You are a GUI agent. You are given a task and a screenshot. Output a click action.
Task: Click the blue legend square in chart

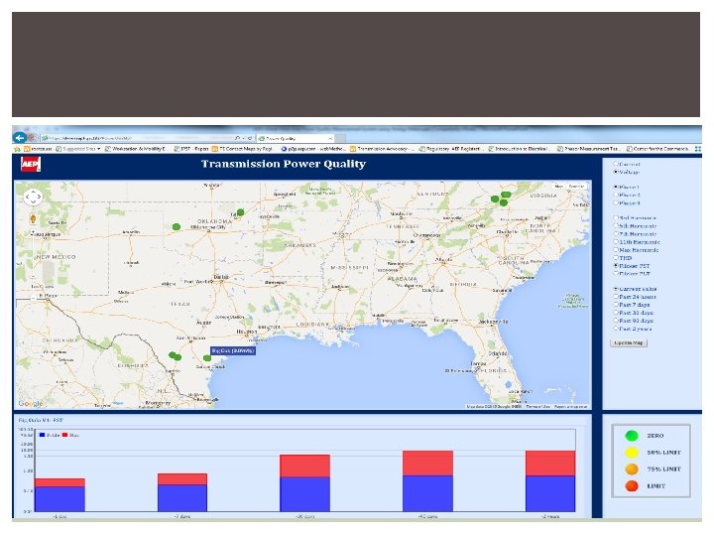pyautogui.click(x=42, y=436)
